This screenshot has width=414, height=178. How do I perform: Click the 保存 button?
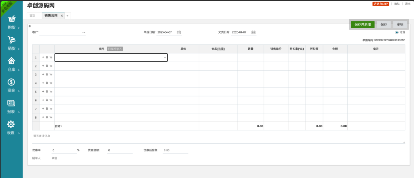coord(384,25)
